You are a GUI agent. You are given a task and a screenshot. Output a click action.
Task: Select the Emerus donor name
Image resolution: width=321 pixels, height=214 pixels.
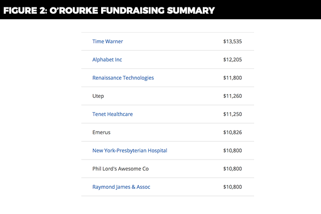pos(101,132)
